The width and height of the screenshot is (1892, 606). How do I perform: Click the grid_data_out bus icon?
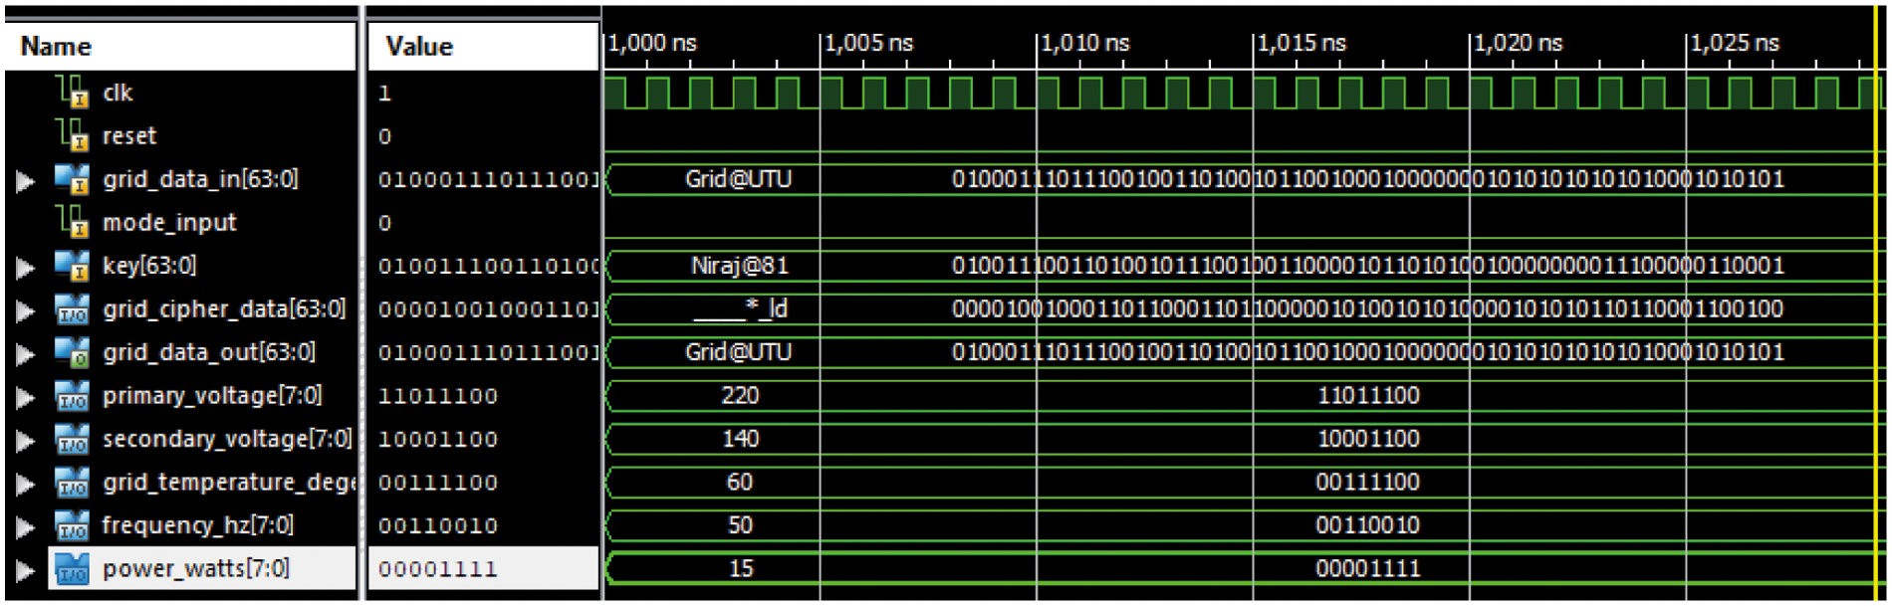[x=73, y=352]
